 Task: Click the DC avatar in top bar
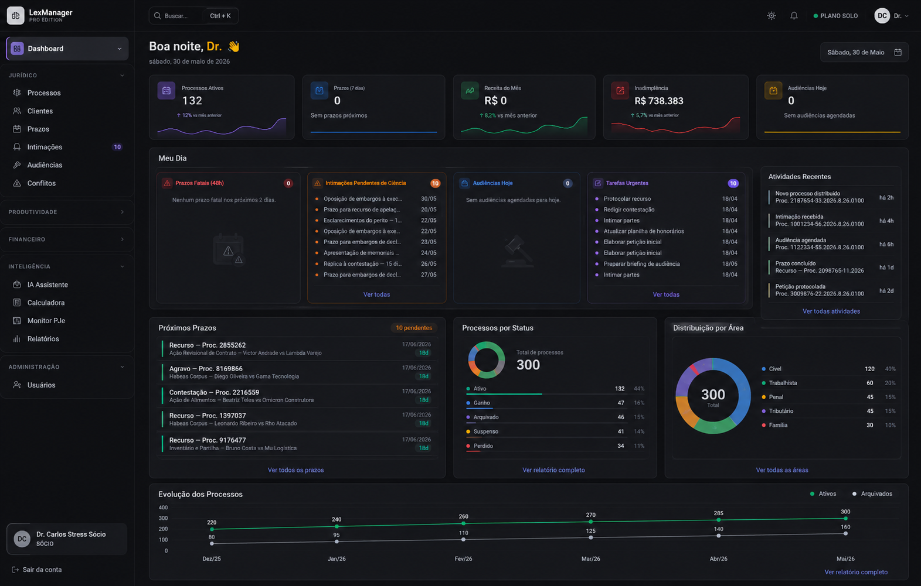coord(882,16)
